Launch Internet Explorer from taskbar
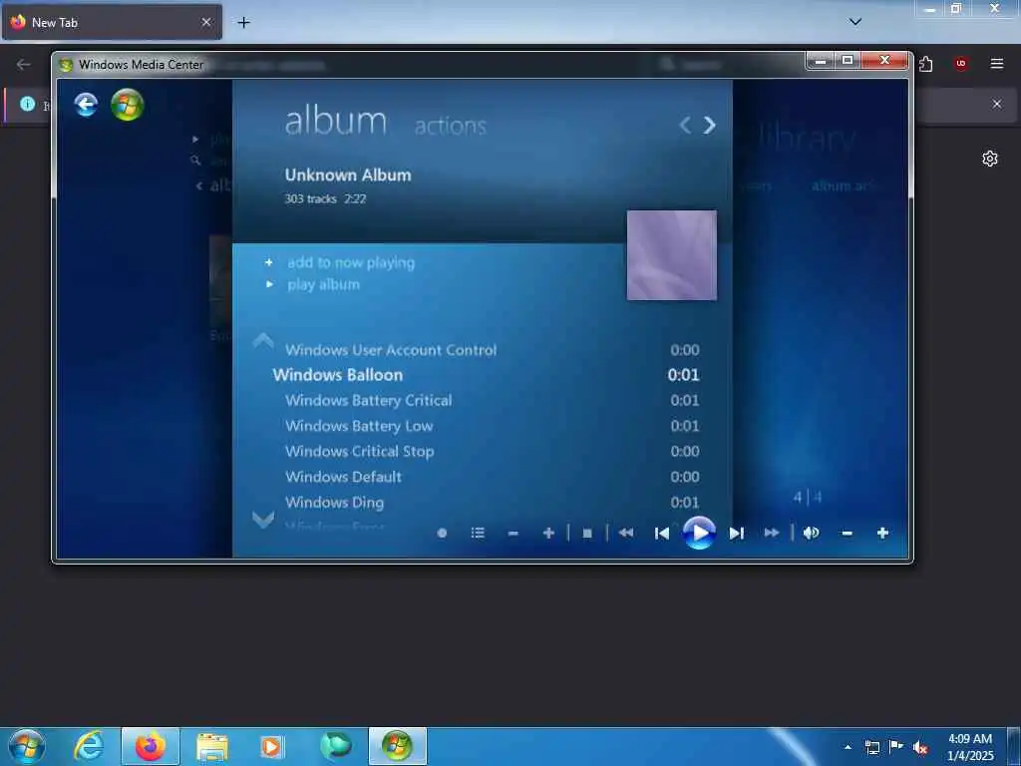Image resolution: width=1021 pixels, height=766 pixels. [89, 746]
